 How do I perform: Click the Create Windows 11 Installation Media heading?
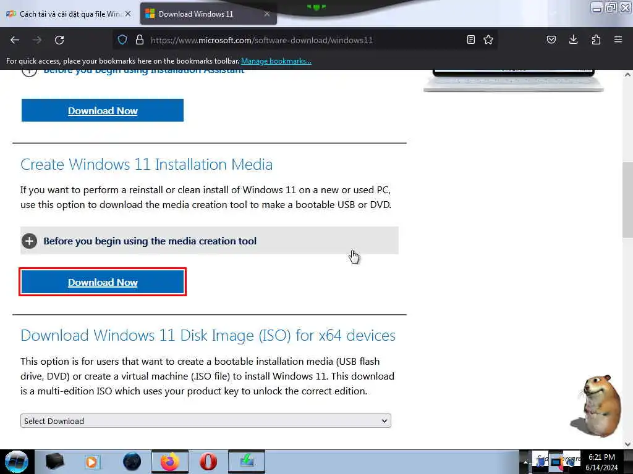click(x=147, y=164)
